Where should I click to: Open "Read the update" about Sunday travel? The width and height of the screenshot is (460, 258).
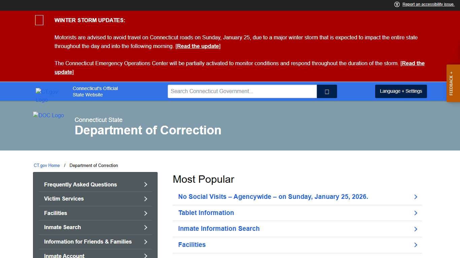[x=197, y=46]
